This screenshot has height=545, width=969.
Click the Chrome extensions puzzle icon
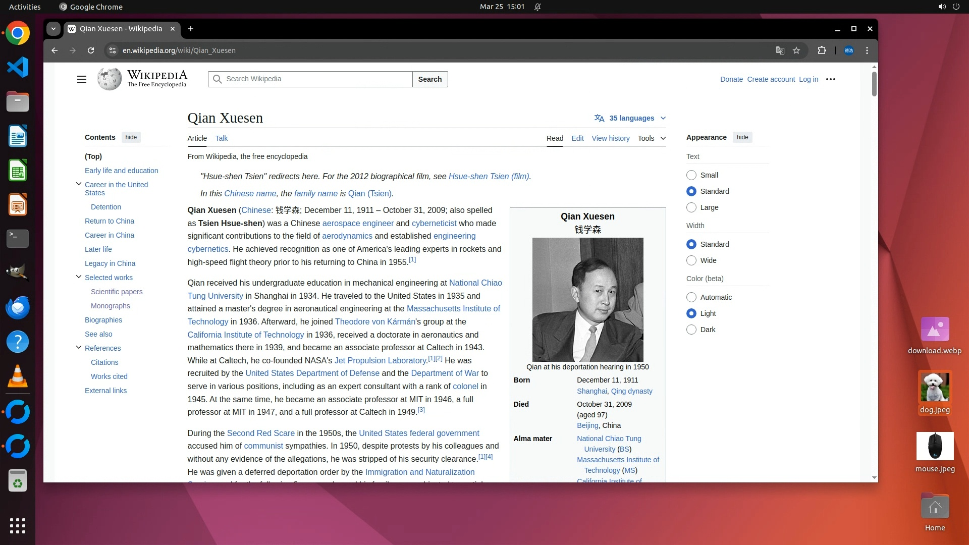(822, 50)
